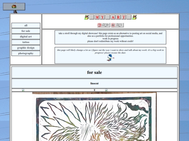This screenshot has width=189, height=141.
Task: Click the red letter A tile
Action: click(x=113, y=17)
